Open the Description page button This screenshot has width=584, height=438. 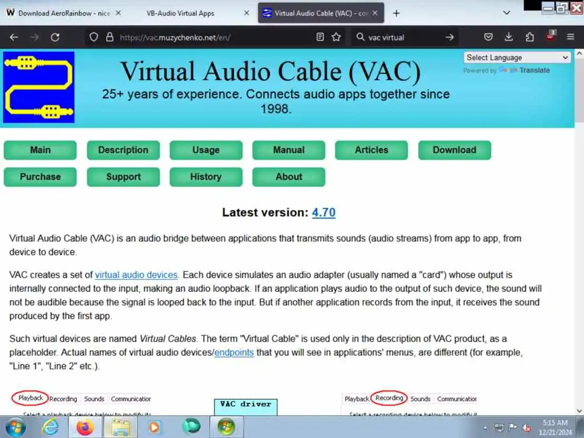pos(123,150)
